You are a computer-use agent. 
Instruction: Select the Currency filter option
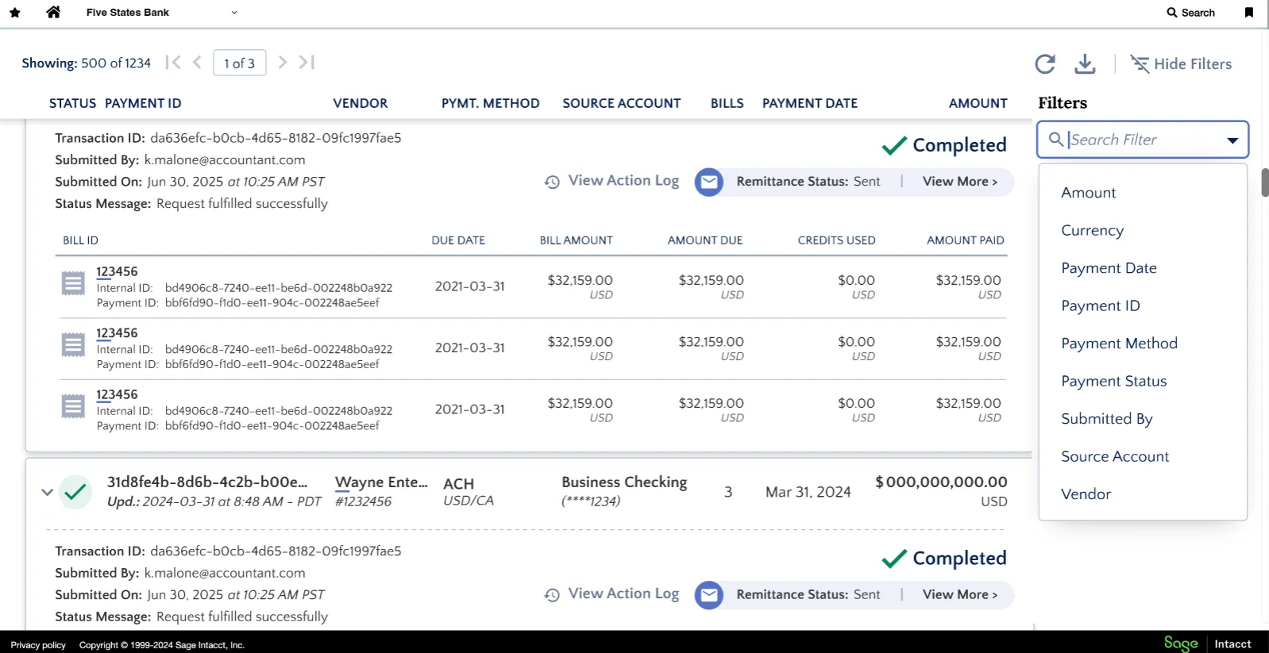[x=1092, y=231]
